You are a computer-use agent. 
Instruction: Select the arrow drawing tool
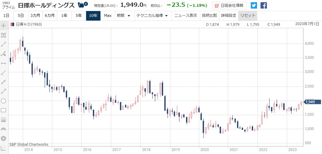tap(4, 91)
